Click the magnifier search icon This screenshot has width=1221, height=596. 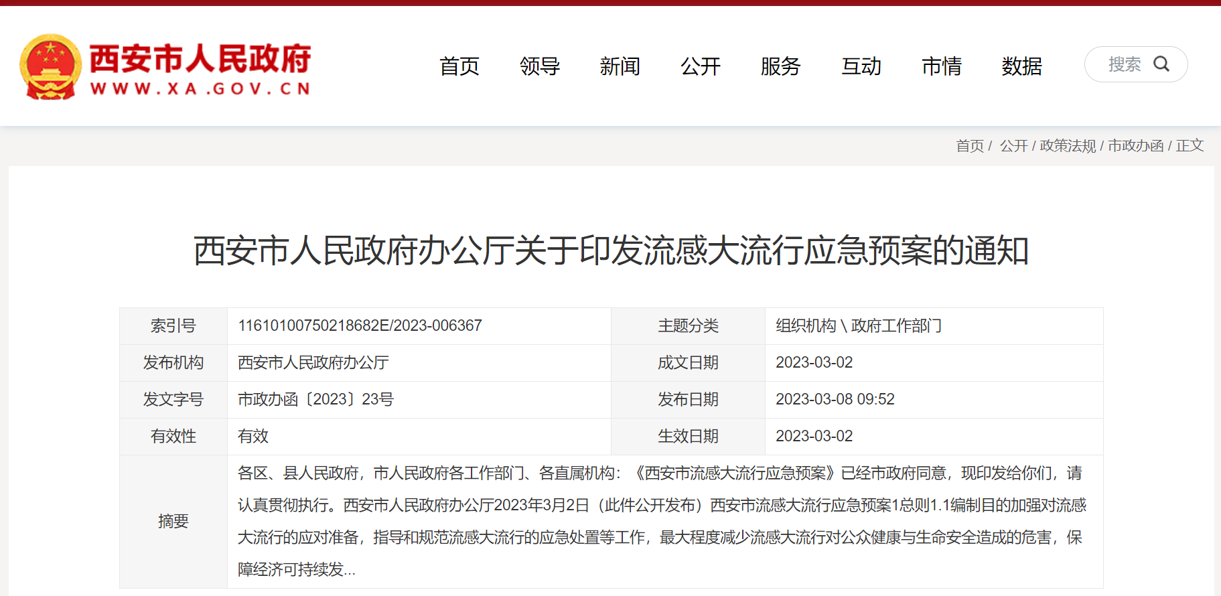point(1161,64)
